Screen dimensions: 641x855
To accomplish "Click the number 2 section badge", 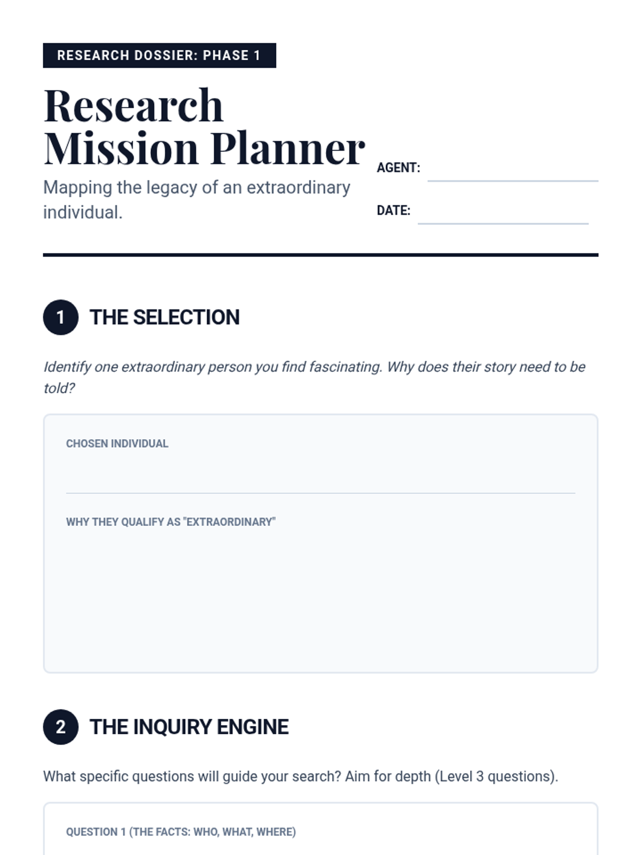I will pos(61,727).
